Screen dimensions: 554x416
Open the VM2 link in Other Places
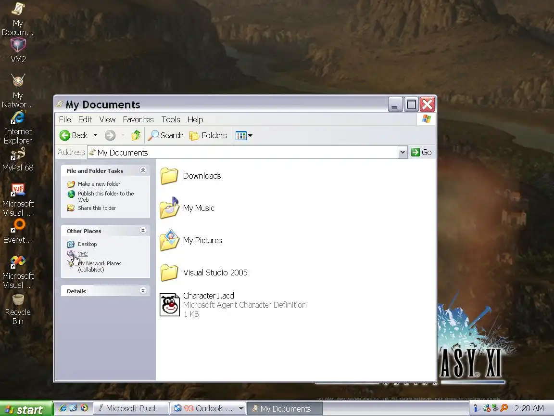pos(83,254)
